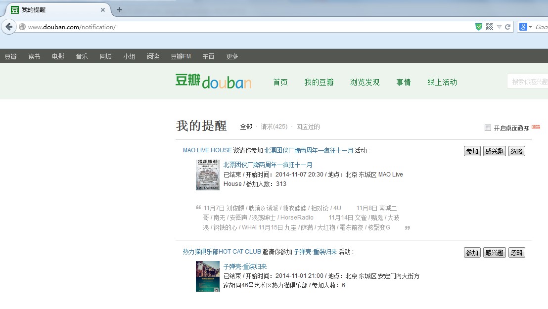The height and width of the screenshot is (309, 548).
Task: Open 电影 in top navigation
Action: point(58,56)
